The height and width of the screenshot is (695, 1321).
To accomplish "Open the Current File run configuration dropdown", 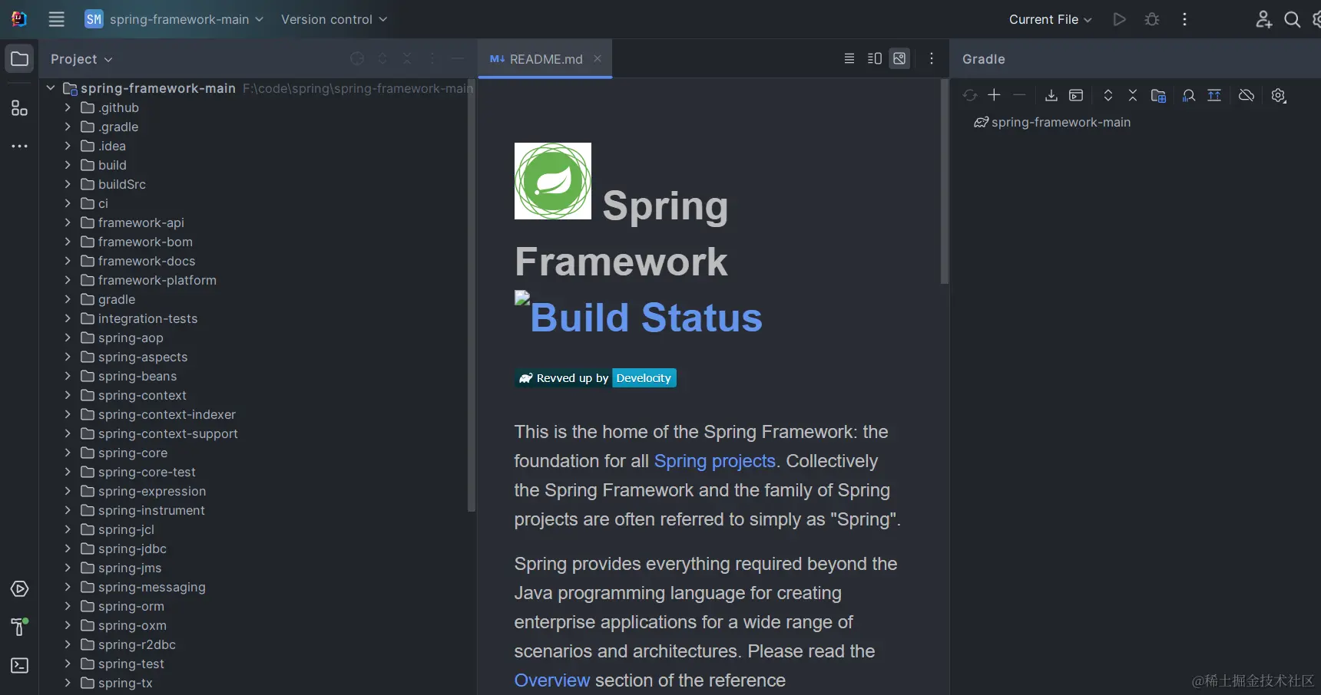I will pos(1050,19).
